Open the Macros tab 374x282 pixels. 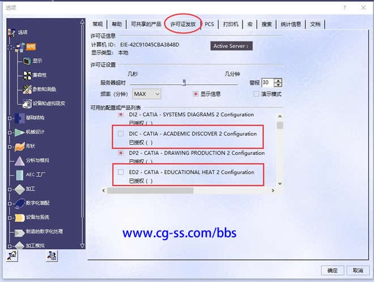pos(250,24)
